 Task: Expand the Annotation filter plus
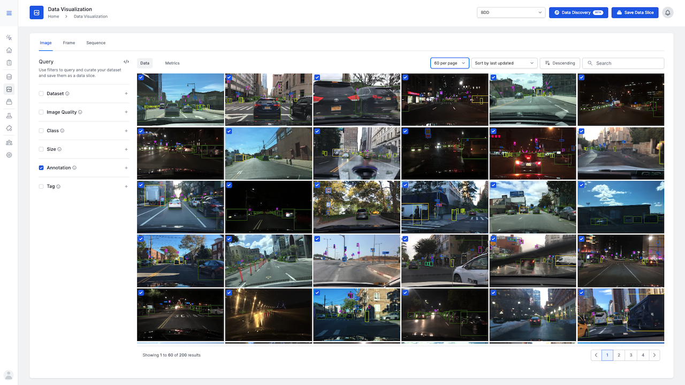click(126, 168)
